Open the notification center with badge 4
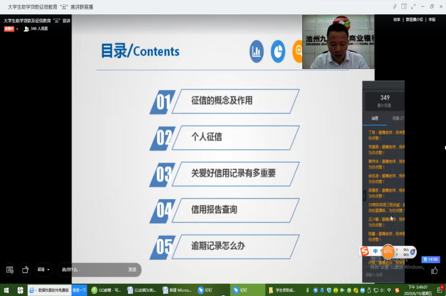 click(440, 290)
